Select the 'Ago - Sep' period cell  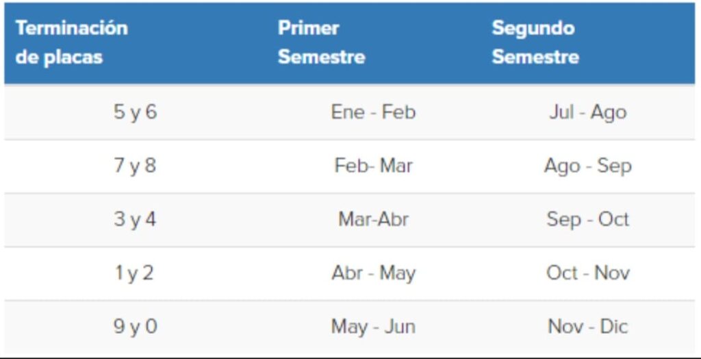(x=587, y=166)
